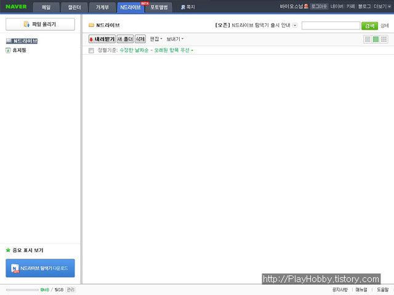Click the storage usage bar
This screenshot has width=394, height=295.
(22, 289)
